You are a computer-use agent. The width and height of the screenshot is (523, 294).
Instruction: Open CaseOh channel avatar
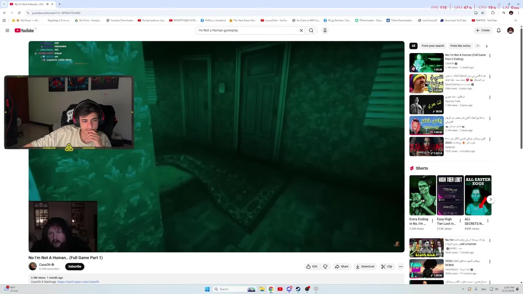(33, 266)
